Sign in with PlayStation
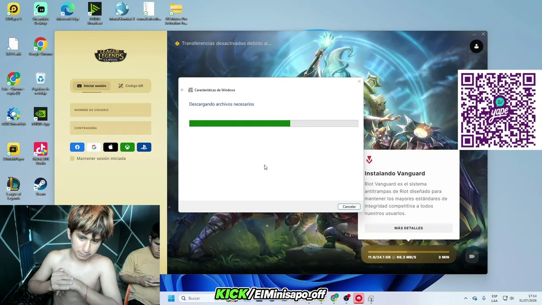Image resolution: width=542 pixels, height=305 pixels. (x=144, y=147)
